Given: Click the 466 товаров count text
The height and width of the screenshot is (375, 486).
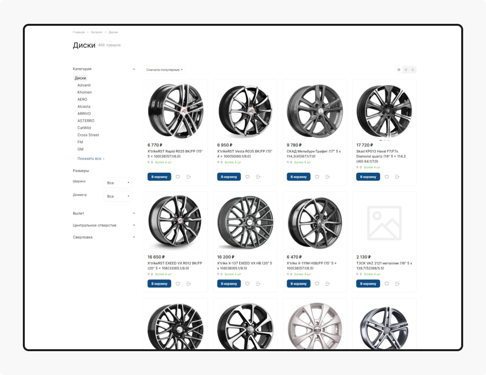Looking at the screenshot, I should tap(109, 45).
